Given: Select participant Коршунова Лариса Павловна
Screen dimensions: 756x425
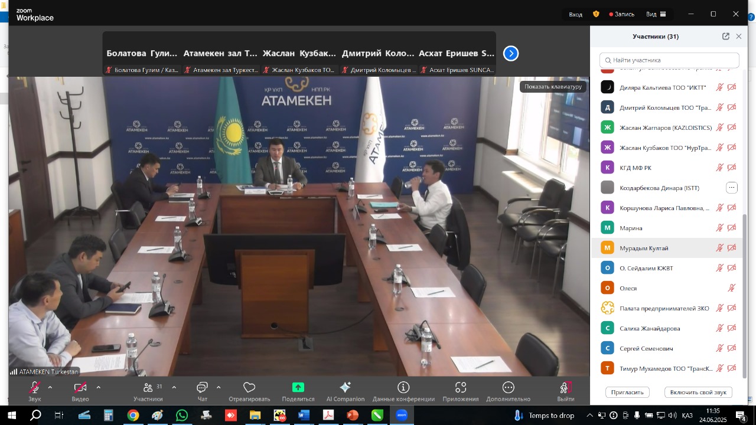Looking at the screenshot, I should click(x=667, y=208).
